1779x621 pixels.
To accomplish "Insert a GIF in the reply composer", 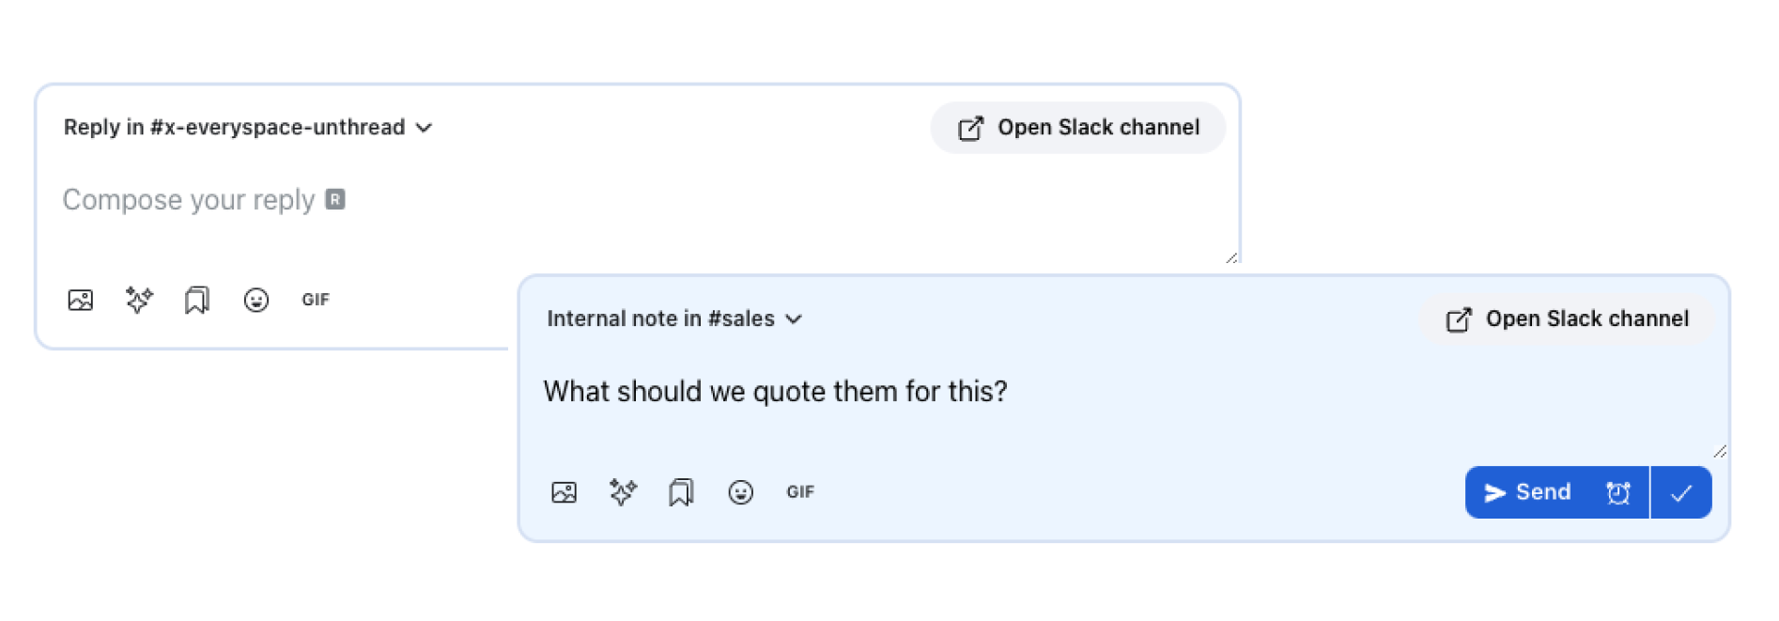I will click(x=316, y=301).
